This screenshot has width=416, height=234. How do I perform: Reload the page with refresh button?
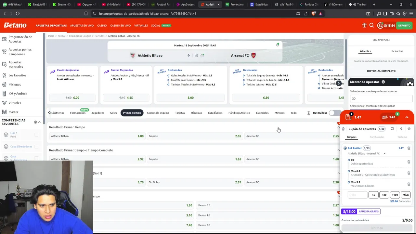(x=18, y=14)
